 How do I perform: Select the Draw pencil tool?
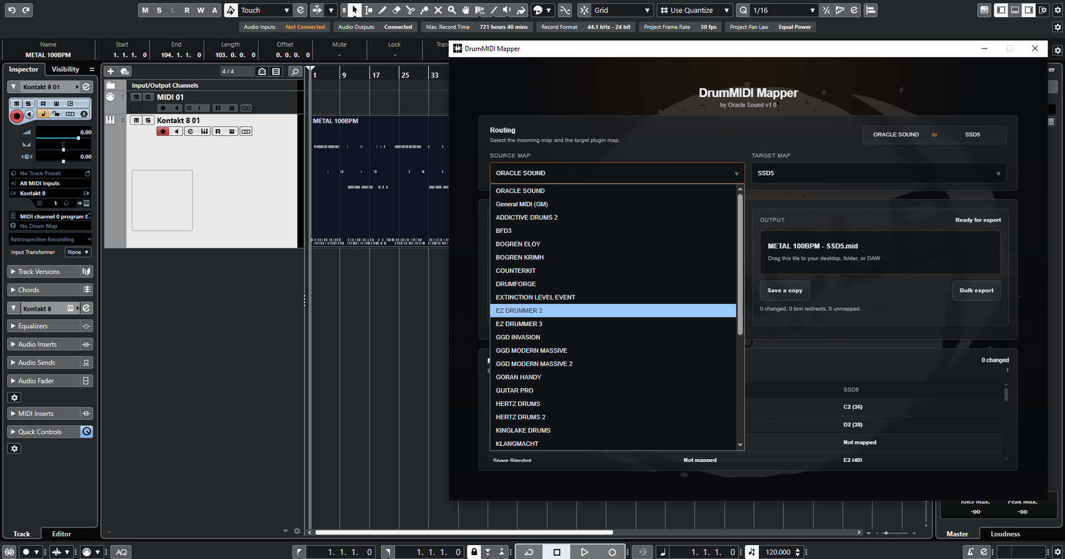[383, 10]
